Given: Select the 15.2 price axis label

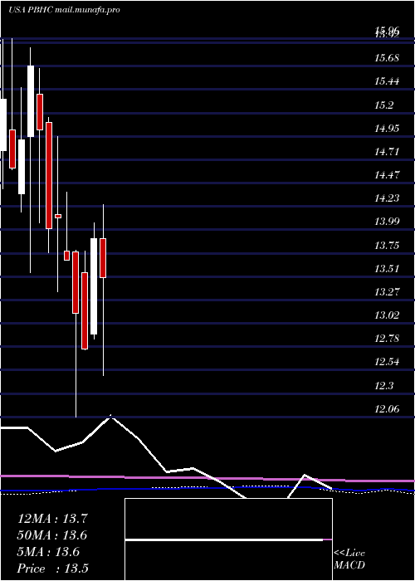Looking at the screenshot, I should pyautogui.click(x=383, y=105).
